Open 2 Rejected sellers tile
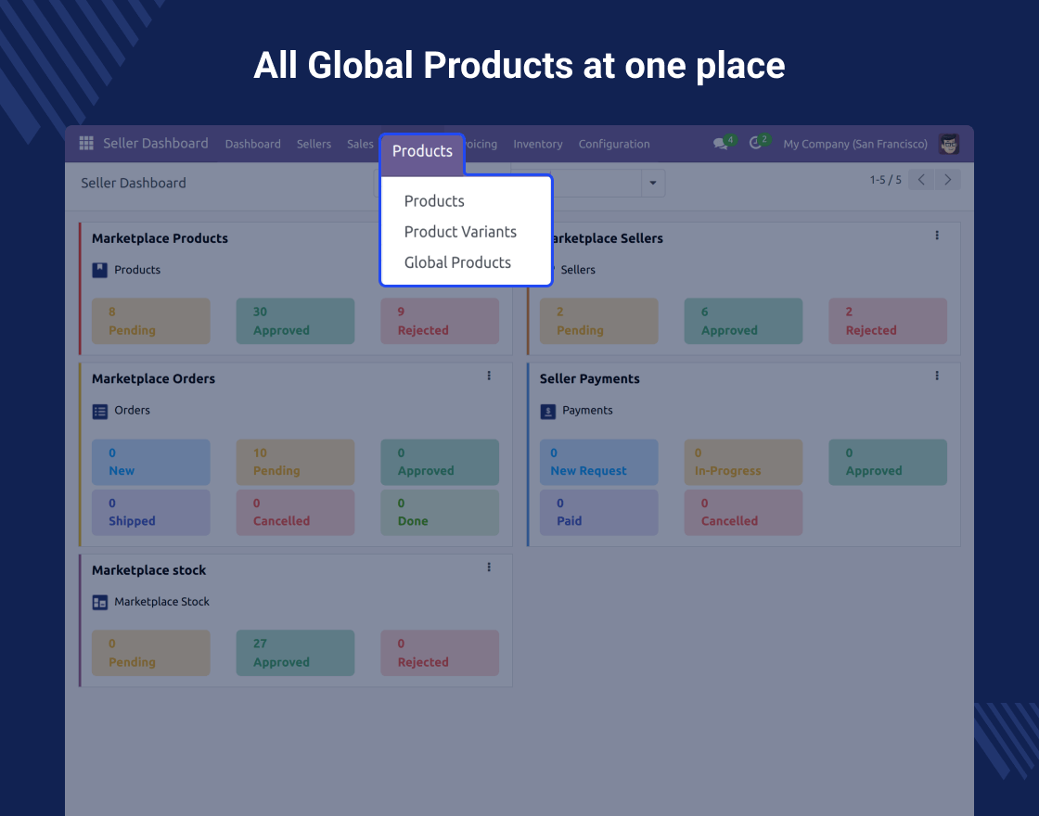The width and height of the screenshot is (1039, 816). pyautogui.click(x=888, y=321)
